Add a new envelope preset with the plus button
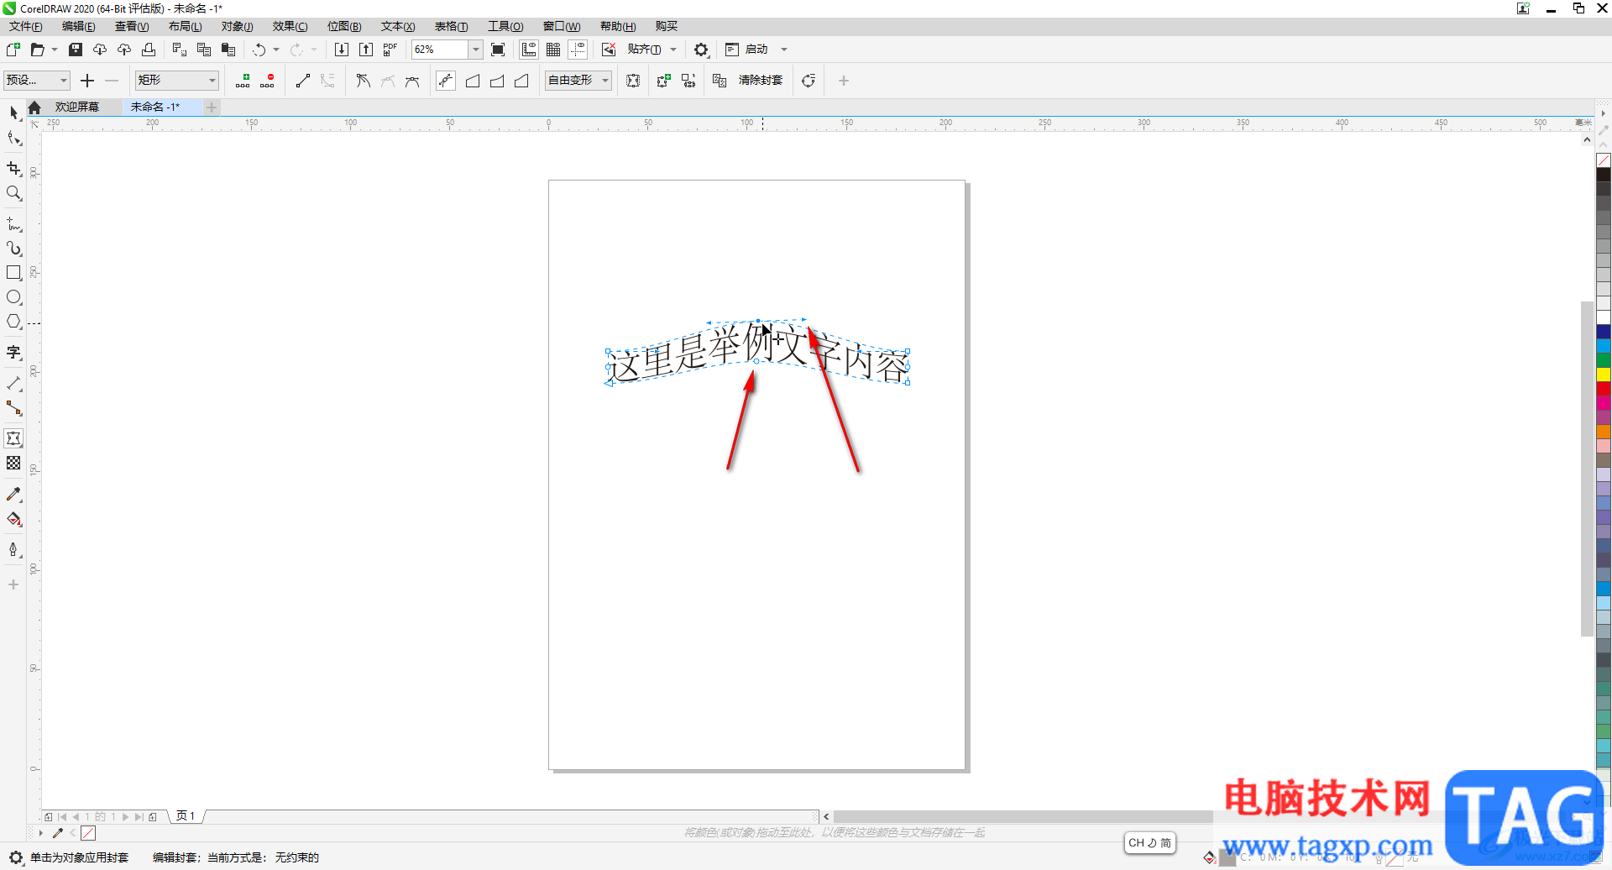The height and width of the screenshot is (870, 1612). click(x=87, y=81)
